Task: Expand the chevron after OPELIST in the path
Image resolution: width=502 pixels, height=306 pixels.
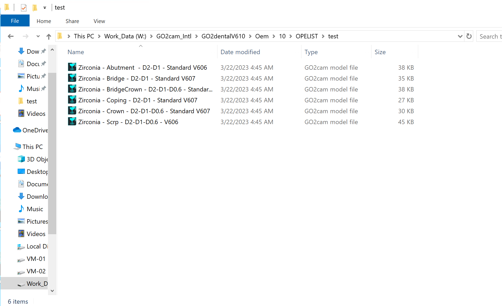Action: coord(323,36)
